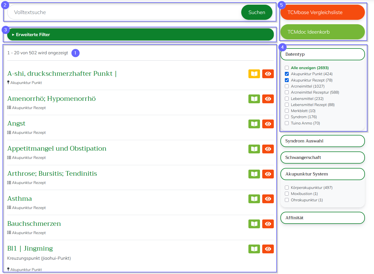Click the yellow book icon for A-shi
The image size is (374, 274).
[254, 74]
